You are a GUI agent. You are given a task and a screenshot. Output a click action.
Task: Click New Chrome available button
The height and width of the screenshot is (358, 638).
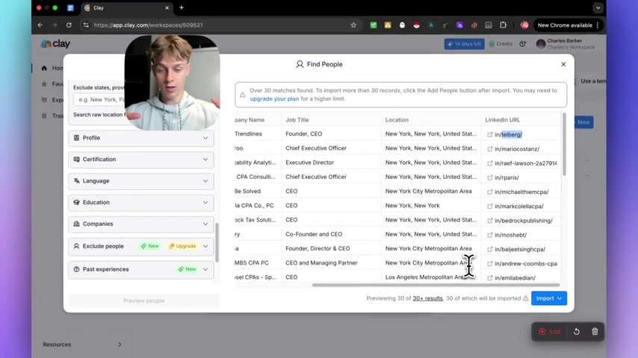[x=568, y=25]
